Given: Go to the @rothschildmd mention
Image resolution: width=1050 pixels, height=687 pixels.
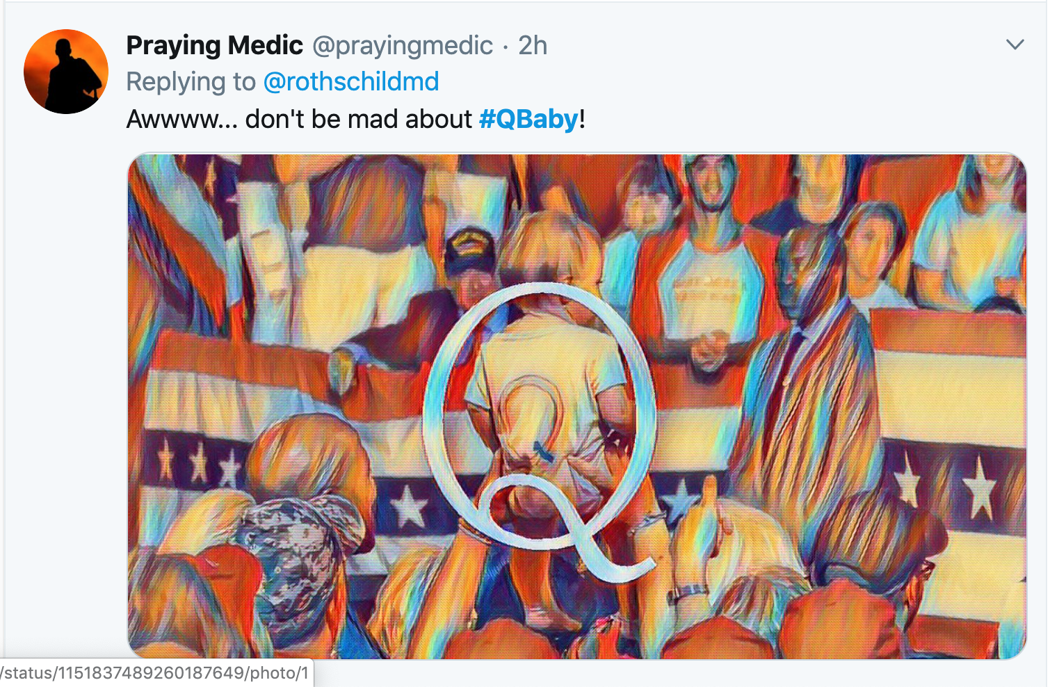Looking at the screenshot, I should (351, 82).
